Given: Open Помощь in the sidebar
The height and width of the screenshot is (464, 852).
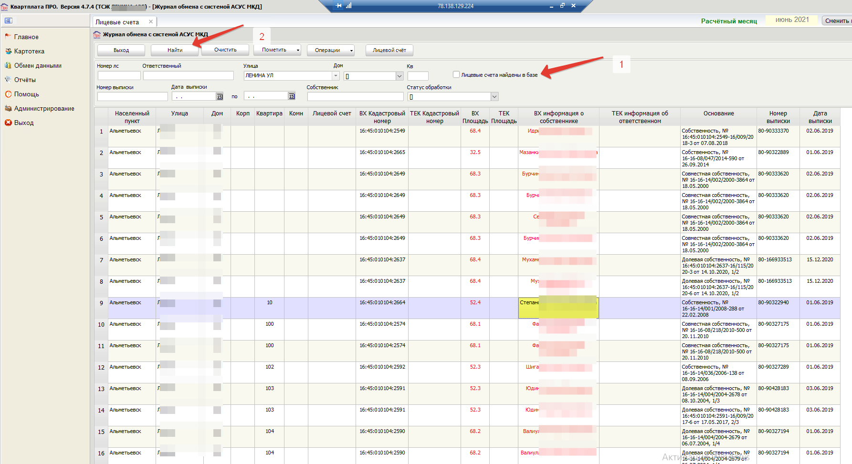Looking at the screenshot, I should pos(27,94).
